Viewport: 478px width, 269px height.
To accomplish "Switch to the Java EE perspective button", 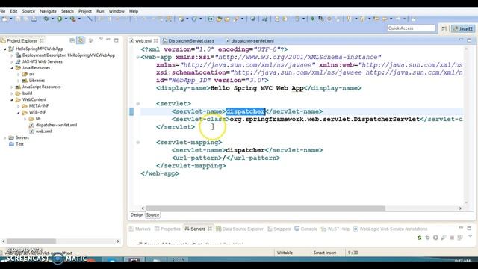I will point(463,28).
